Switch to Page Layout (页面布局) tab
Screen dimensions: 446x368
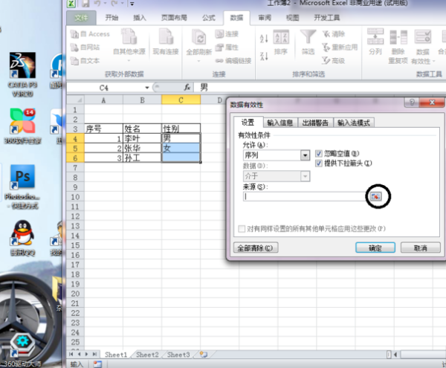coord(174,18)
